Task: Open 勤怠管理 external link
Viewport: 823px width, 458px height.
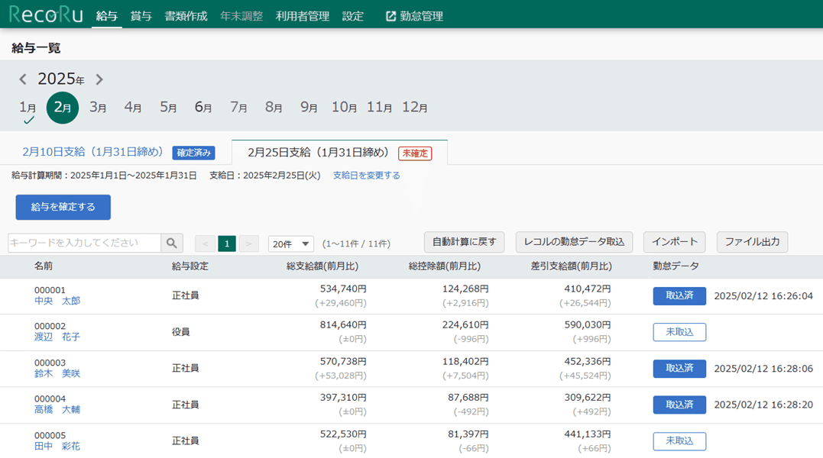Action: [414, 16]
